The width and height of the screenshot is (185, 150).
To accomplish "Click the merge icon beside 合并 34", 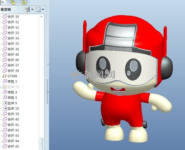I will tap(5, 38).
